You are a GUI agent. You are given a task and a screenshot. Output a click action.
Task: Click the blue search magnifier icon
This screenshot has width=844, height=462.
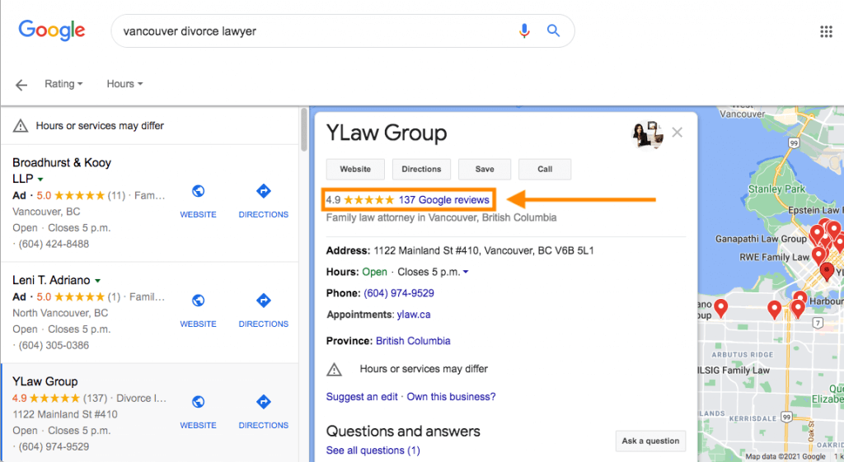553,30
